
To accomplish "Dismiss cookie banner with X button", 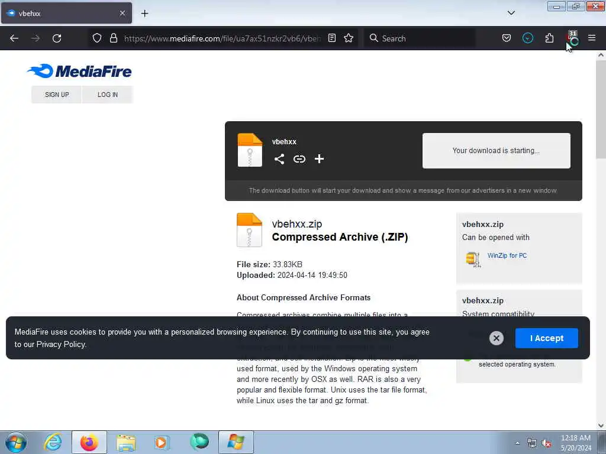I will [497, 338].
